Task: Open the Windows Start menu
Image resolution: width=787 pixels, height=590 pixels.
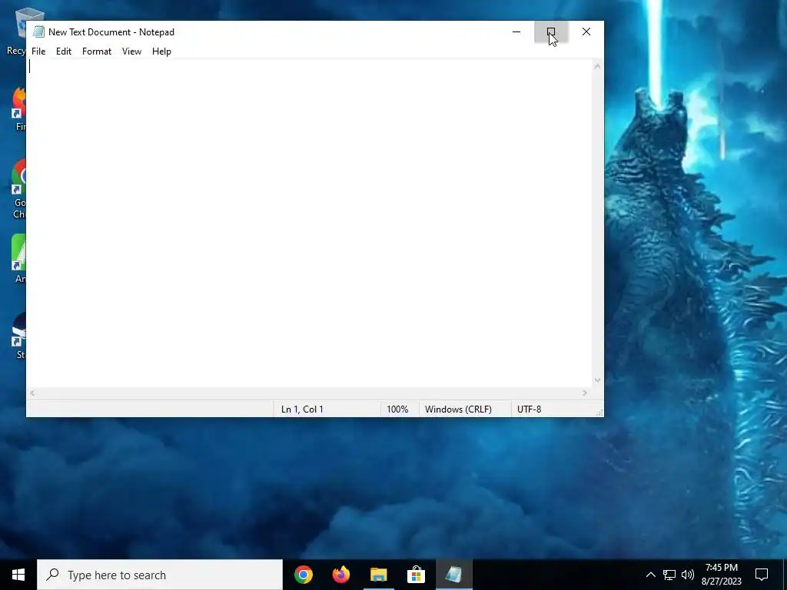Action: click(18, 575)
